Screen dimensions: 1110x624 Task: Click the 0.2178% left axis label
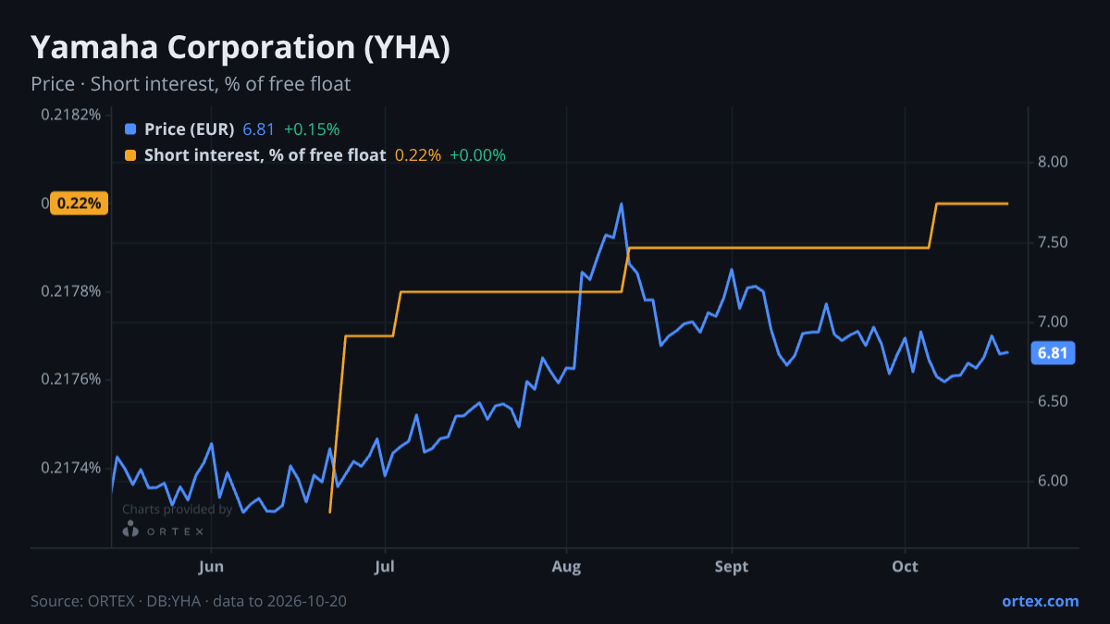point(71,291)
